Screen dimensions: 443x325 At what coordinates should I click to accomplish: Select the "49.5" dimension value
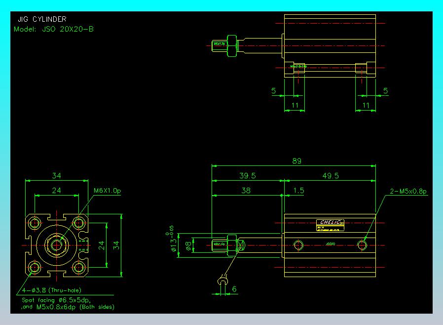[331, 176]
